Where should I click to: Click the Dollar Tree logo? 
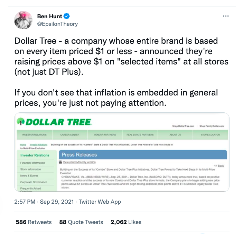tap(54, 122)
